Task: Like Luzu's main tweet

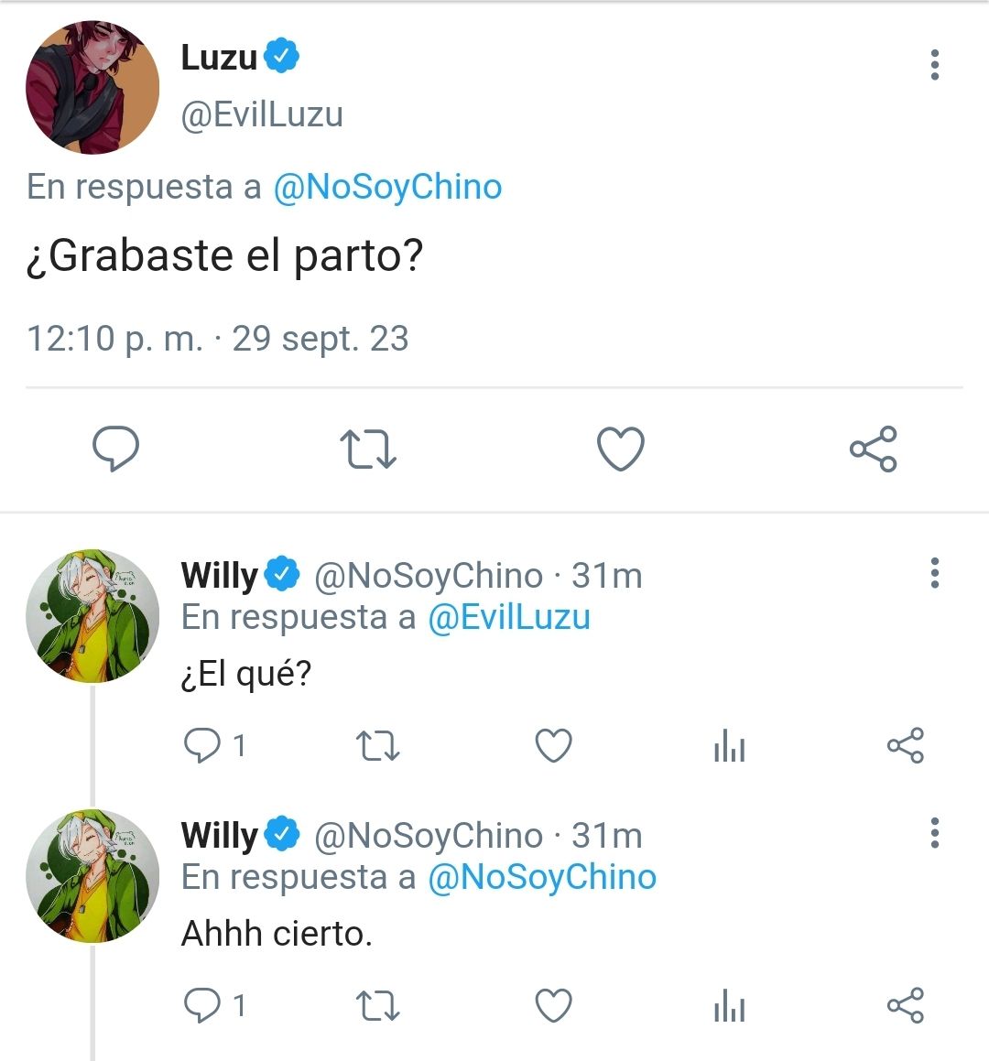Action: click(x=620, y=449)
